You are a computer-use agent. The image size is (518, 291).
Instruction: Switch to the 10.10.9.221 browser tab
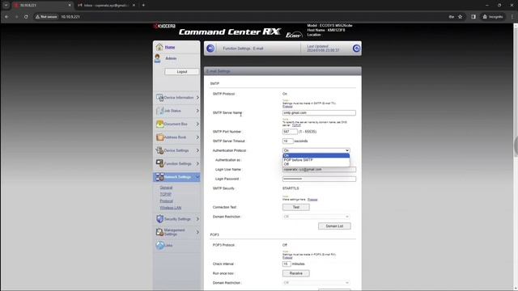tap(42, 6)
